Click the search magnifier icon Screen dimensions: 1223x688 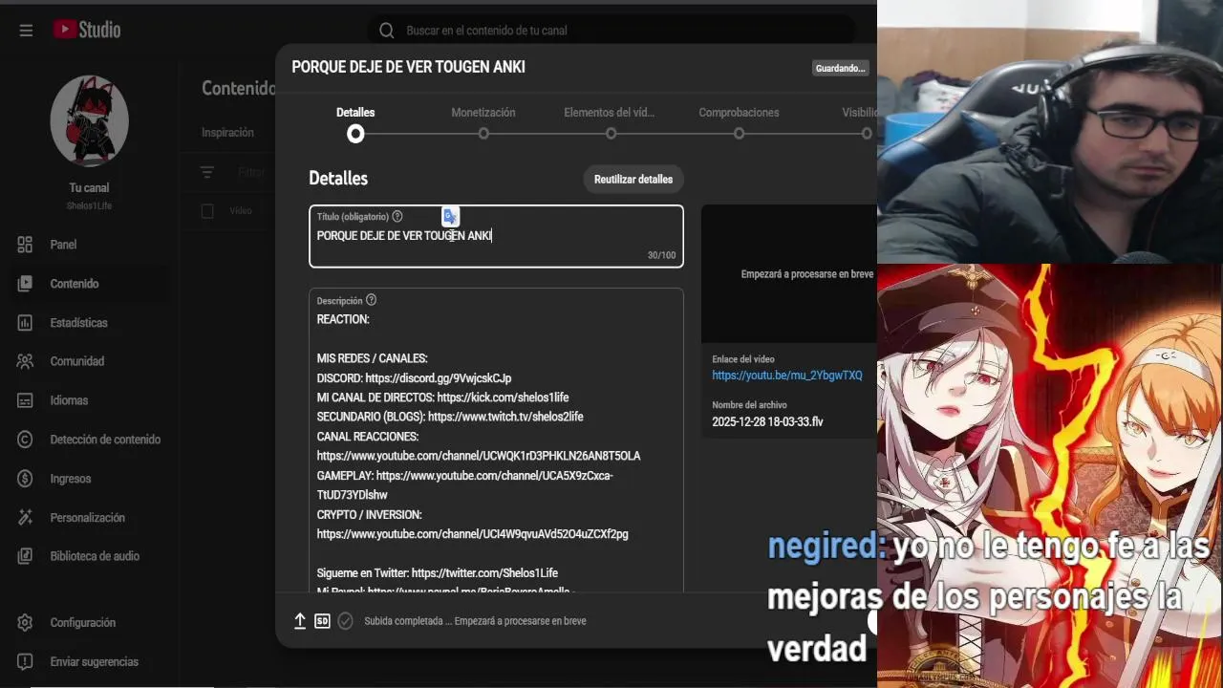click(386, 31)
